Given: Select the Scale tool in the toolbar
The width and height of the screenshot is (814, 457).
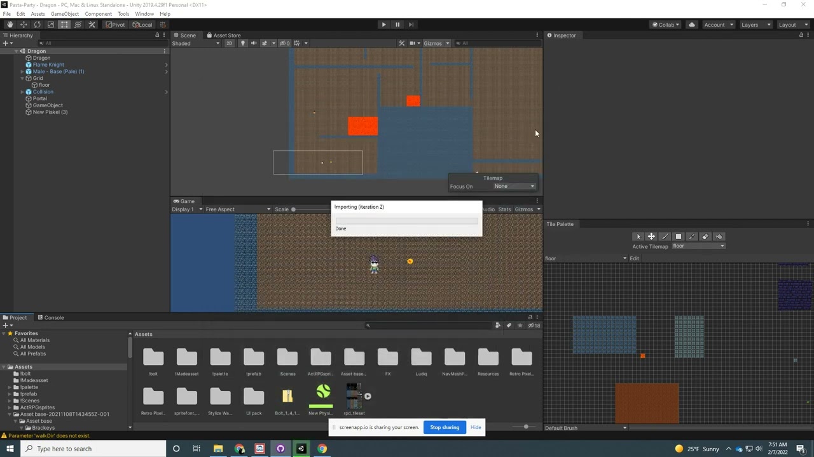Looking at the screenshot, I should [51, 25].
